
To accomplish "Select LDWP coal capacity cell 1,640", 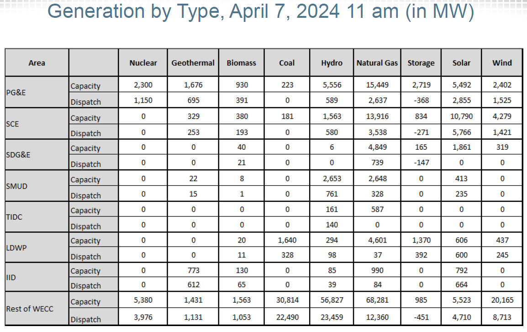I will point(287,240).
